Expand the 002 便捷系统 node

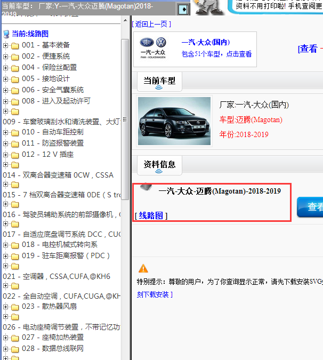coord(5,57)
